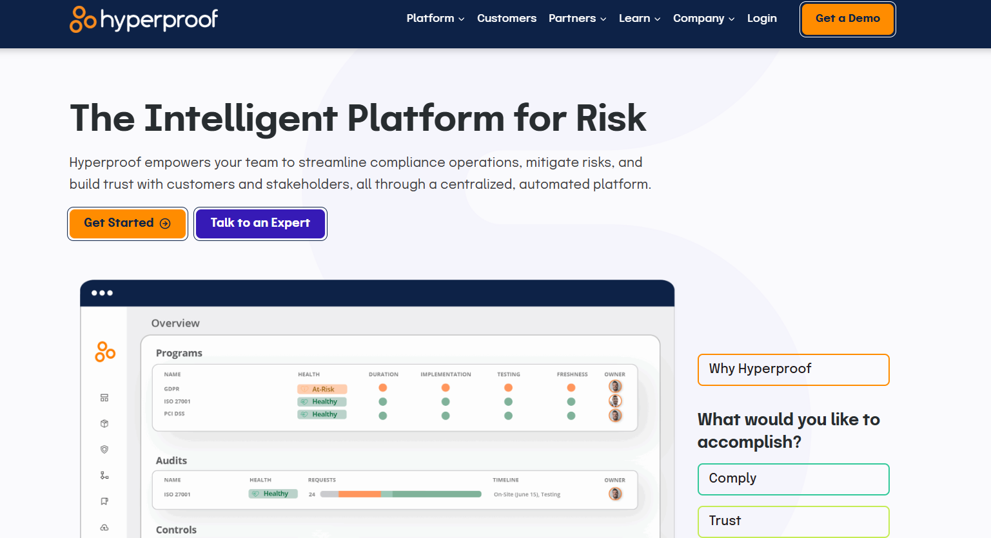The height and width of the screenshot is (538, 991).
Task: Click the 'Audits' section heading
Action: point(172,461)
